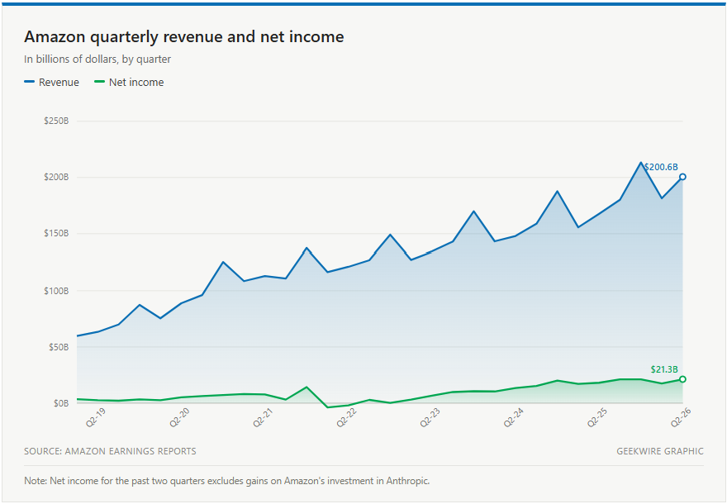Click the note about Anthropic investment gains
Image resolution: width=727 pixels, height=504 pixels.
click(x=226, y=481)
